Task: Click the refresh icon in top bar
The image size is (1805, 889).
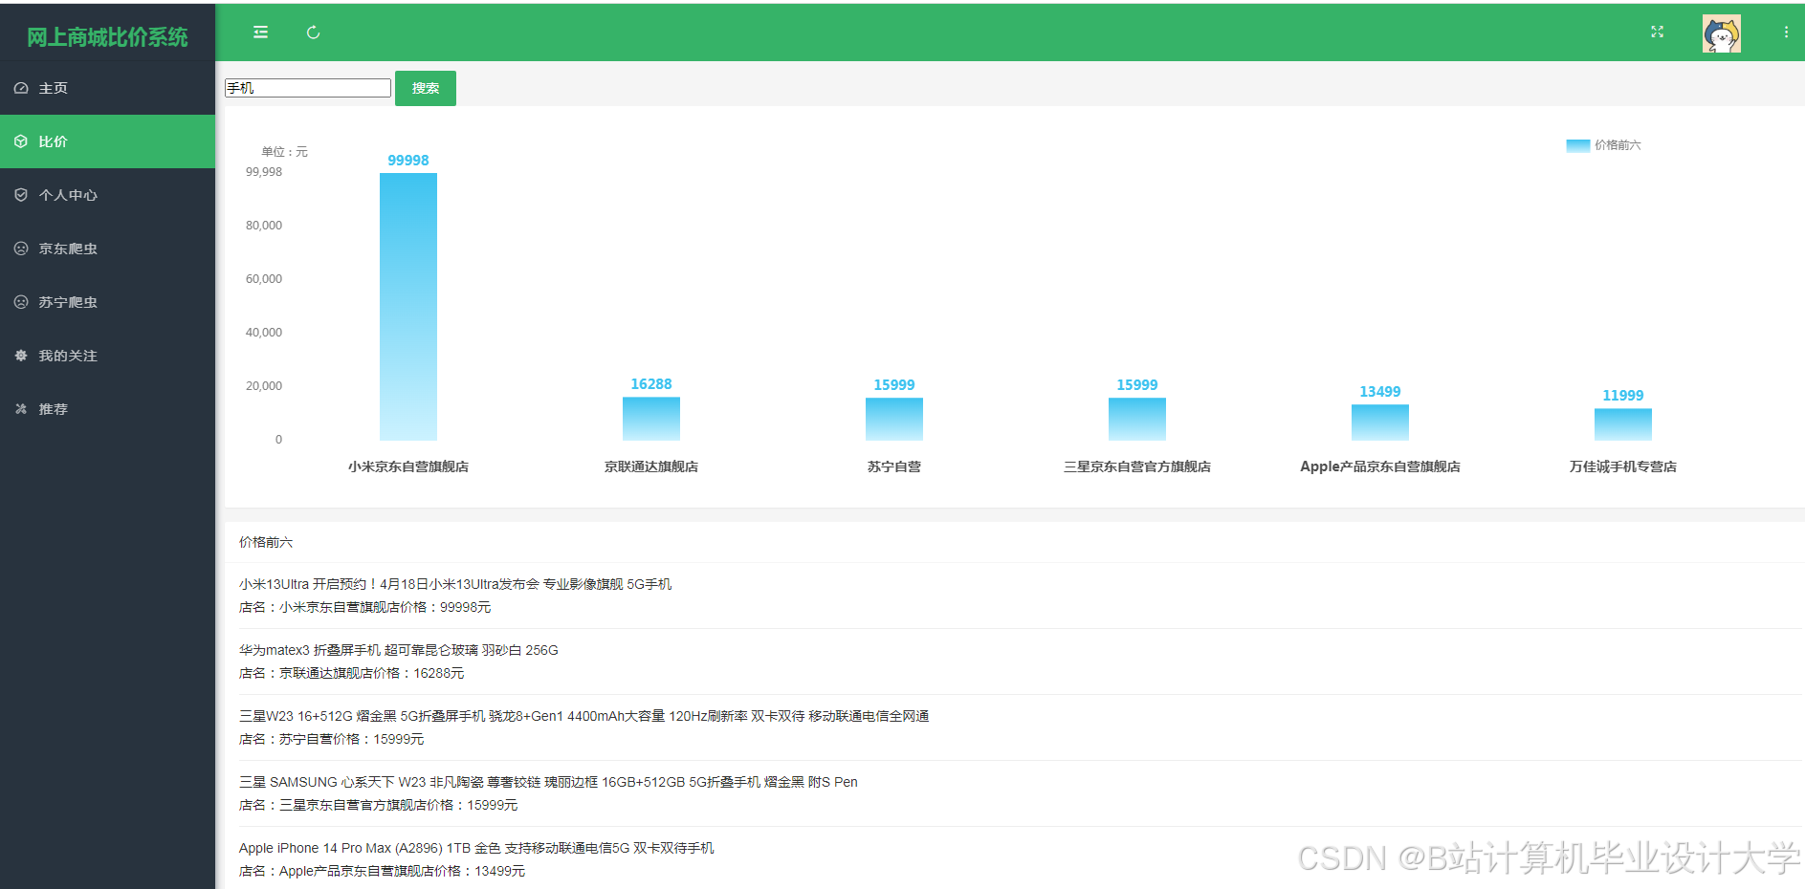Action: pyautogui.click(x=313, y=33)
